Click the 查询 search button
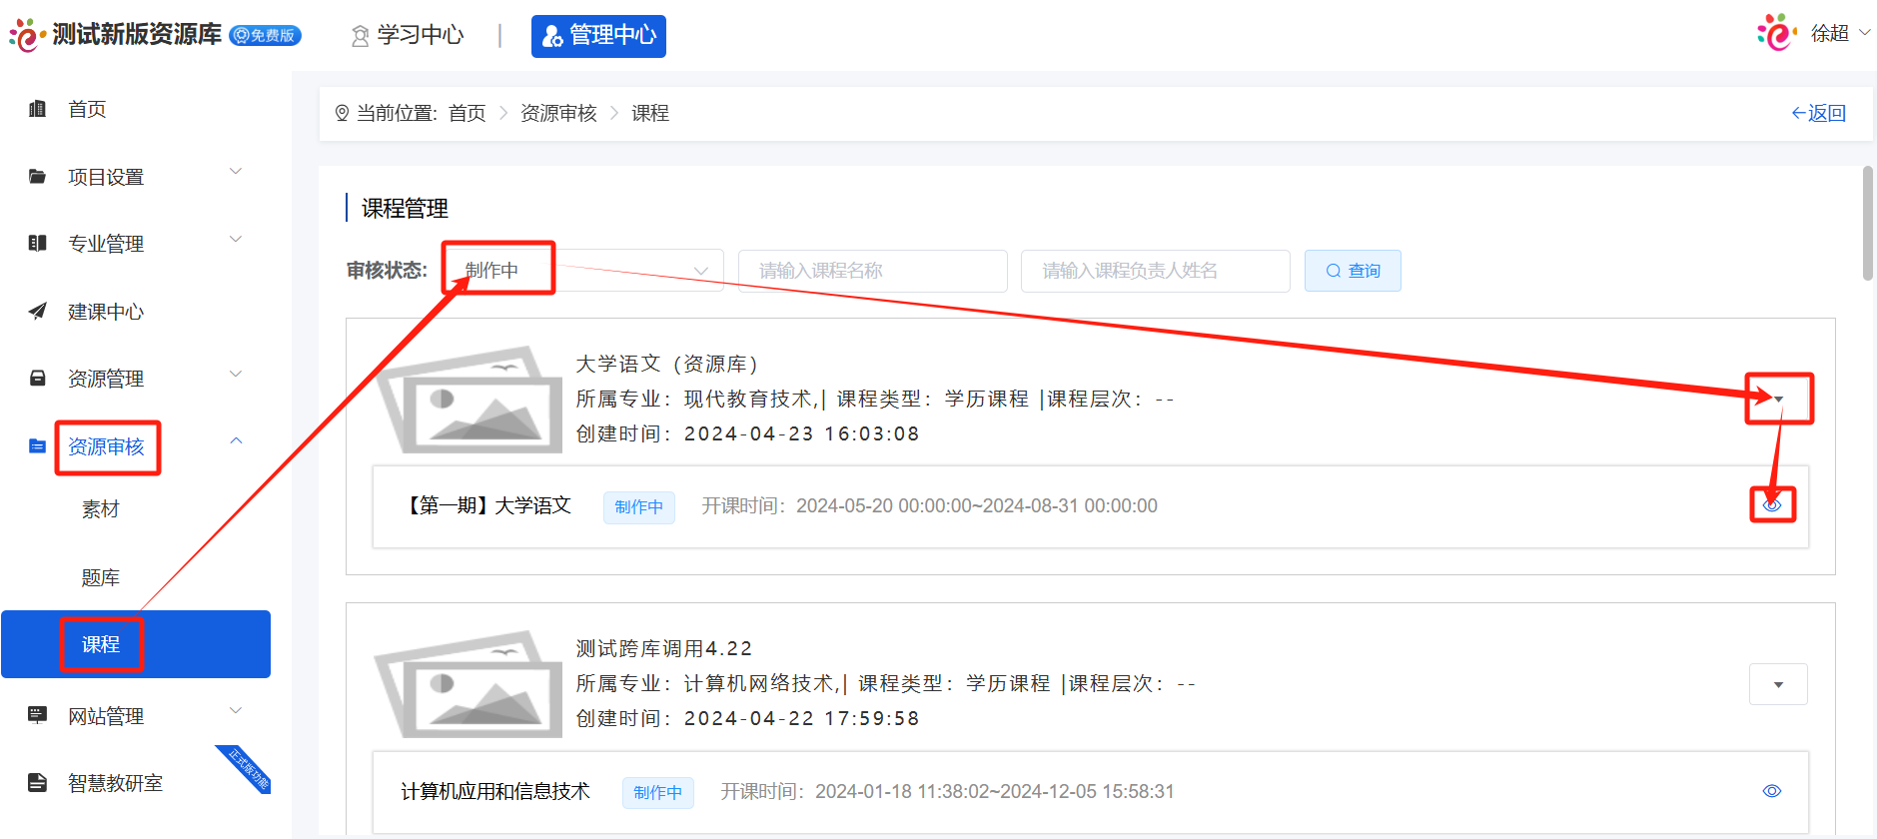The width and height of the screenshot is (1877, 839). click(x=1353, y=271)
